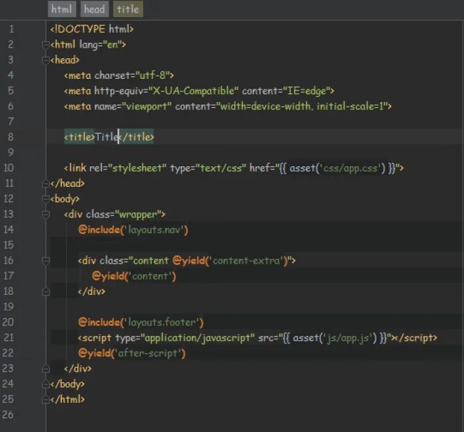
Task: Select the html breadcrumb
Action: click(62, 9)
